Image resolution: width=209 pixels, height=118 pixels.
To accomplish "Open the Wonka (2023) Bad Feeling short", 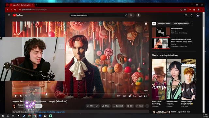I will point(159,79).
